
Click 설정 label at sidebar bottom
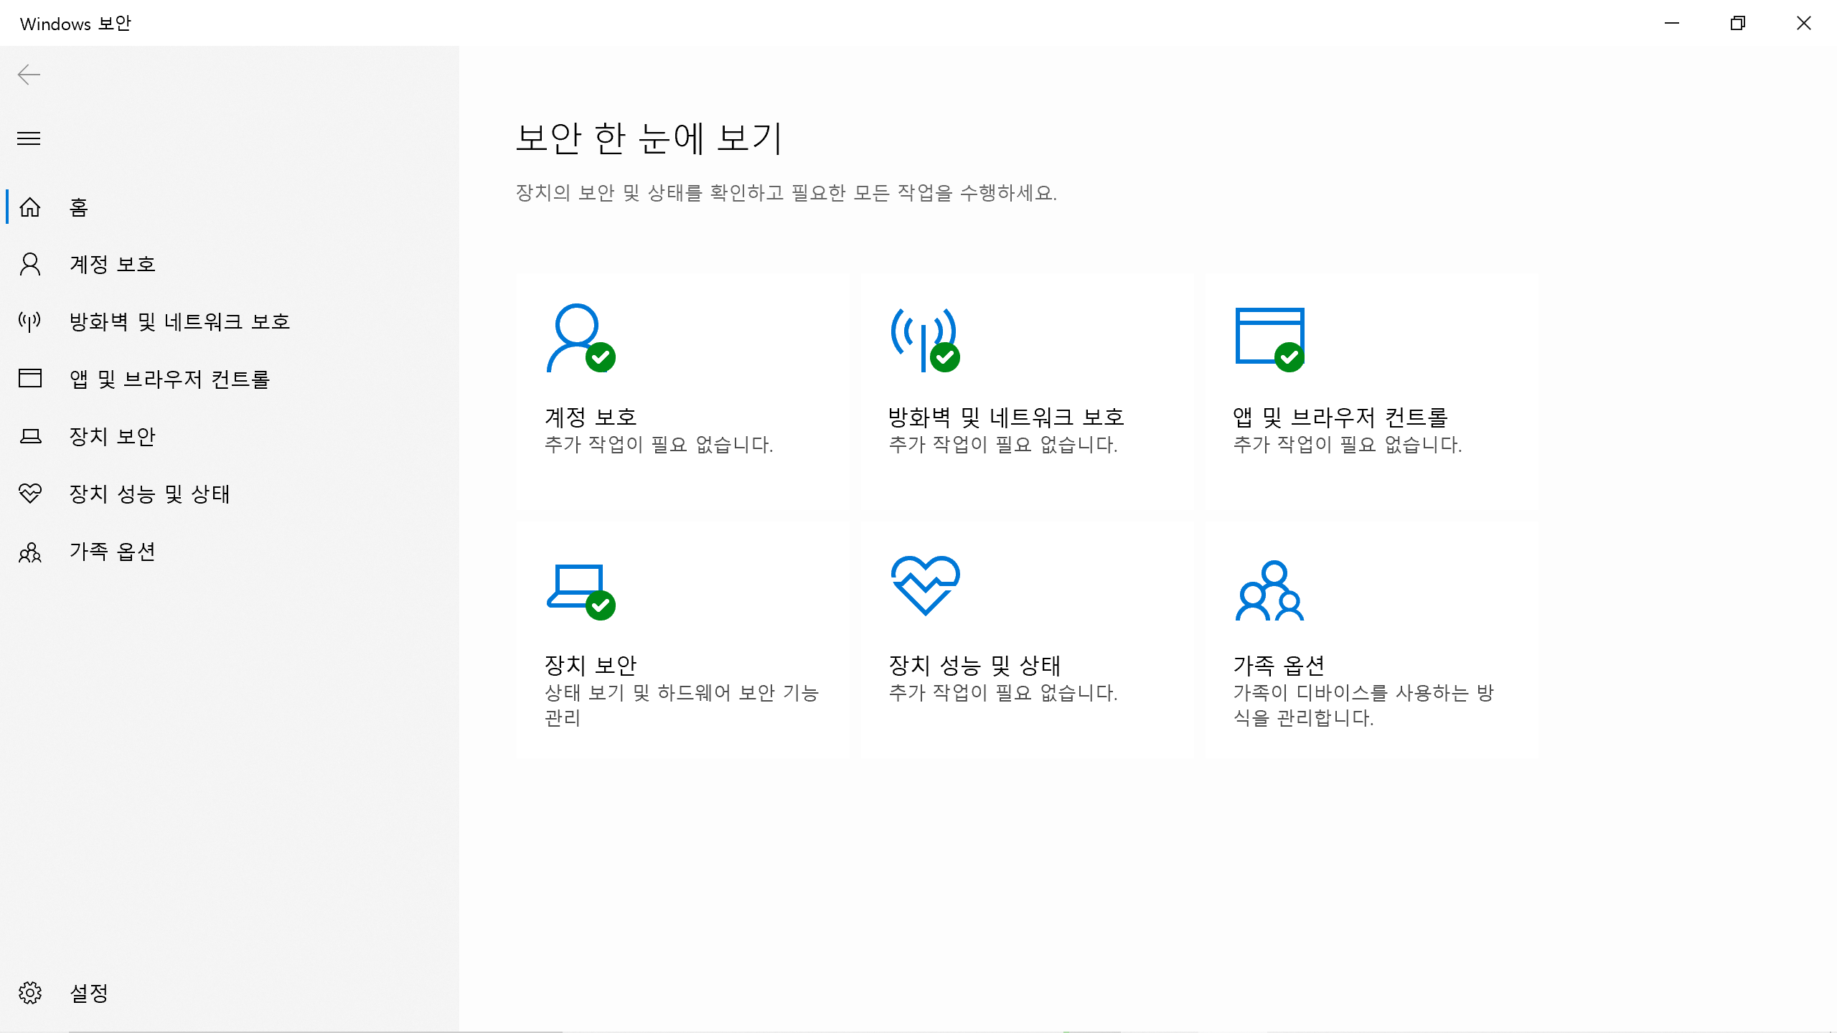point(89,993)
